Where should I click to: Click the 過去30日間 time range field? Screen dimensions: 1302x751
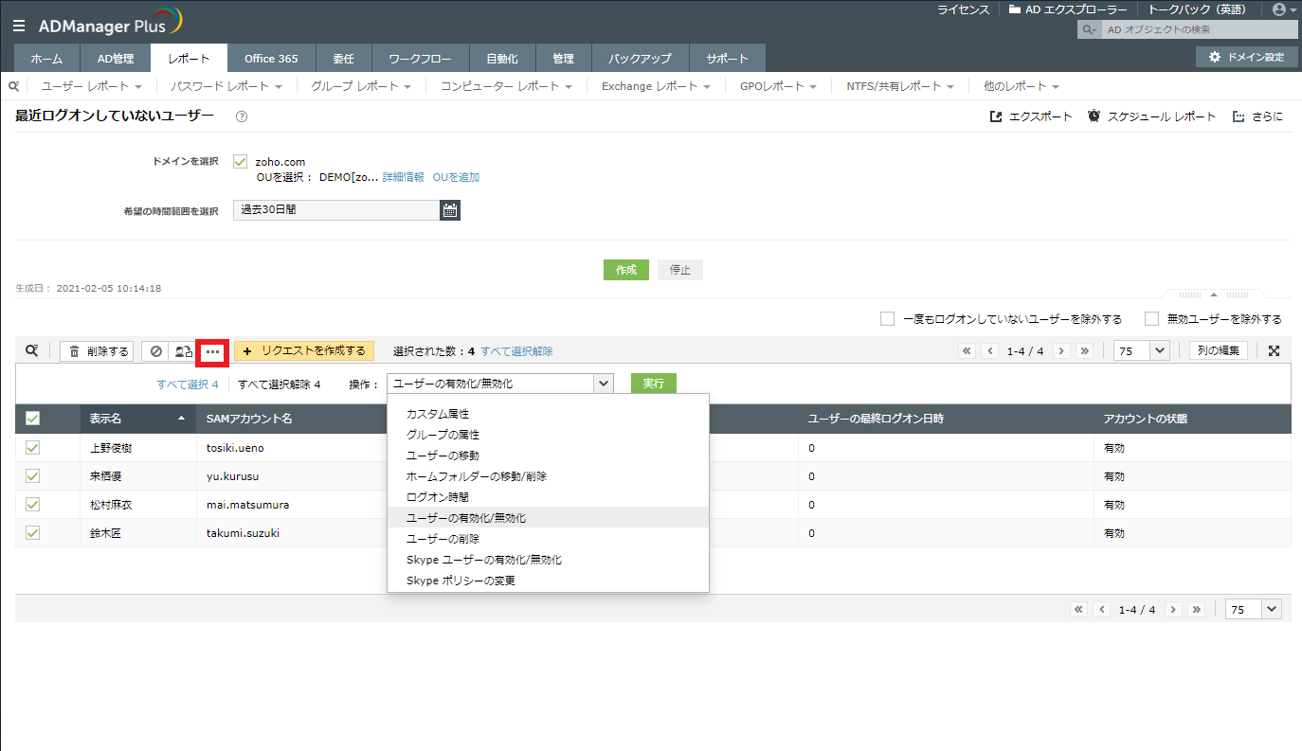336,210
